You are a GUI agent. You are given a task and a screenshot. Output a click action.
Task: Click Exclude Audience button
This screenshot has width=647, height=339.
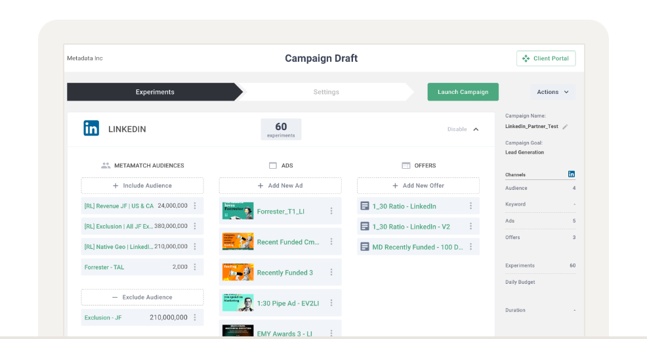[142, 298]
